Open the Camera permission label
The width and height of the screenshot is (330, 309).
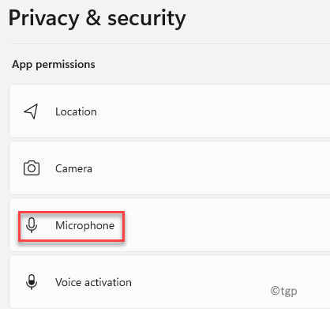73,168
